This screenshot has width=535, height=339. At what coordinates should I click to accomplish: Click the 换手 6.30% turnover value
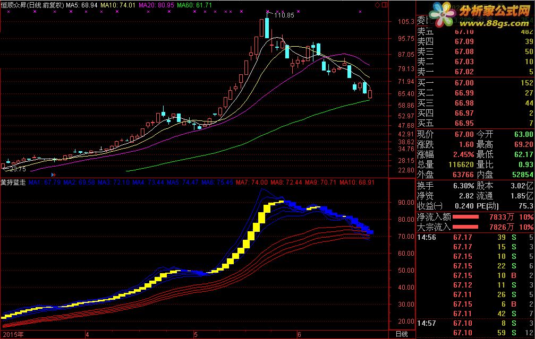click(464, 186)
